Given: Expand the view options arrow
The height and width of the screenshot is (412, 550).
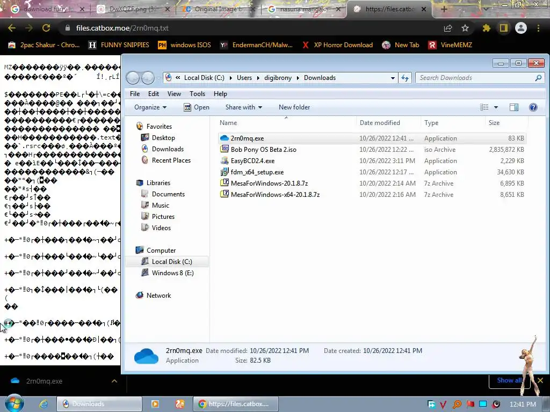Looking at the screenshot, I should tap(496, 107).
